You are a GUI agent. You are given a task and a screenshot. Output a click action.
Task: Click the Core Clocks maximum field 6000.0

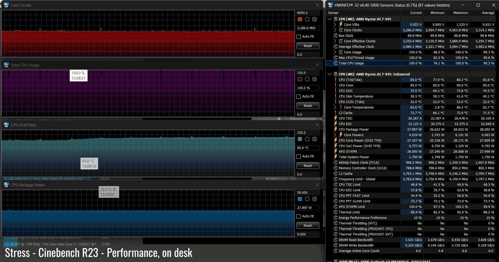pos(308,13)
